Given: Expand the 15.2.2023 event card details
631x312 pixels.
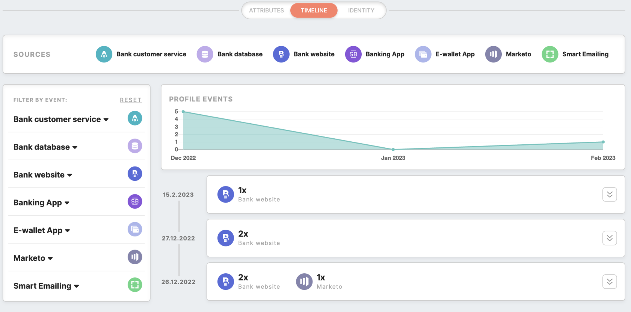Looking at the screenshot, I should [610, 194].
